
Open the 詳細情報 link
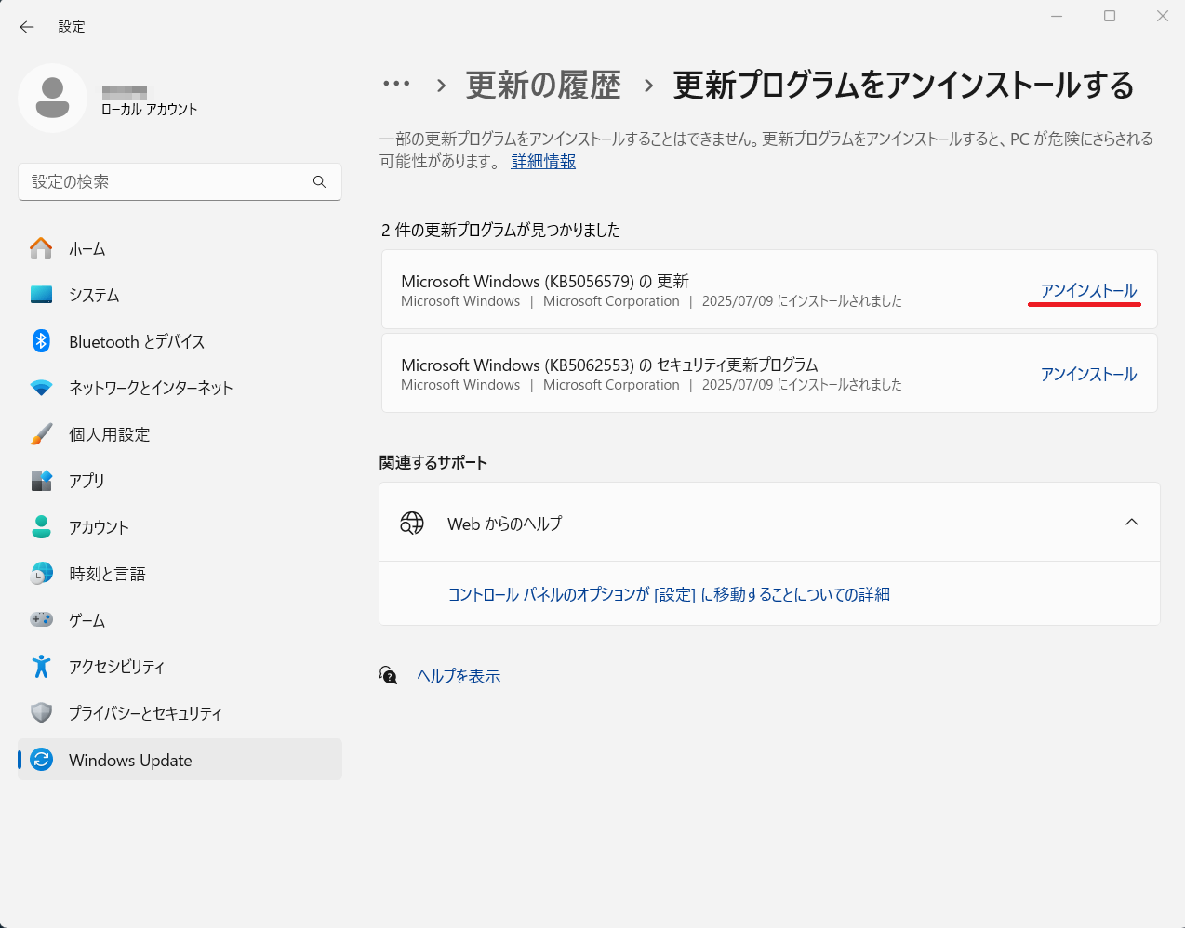543,161
